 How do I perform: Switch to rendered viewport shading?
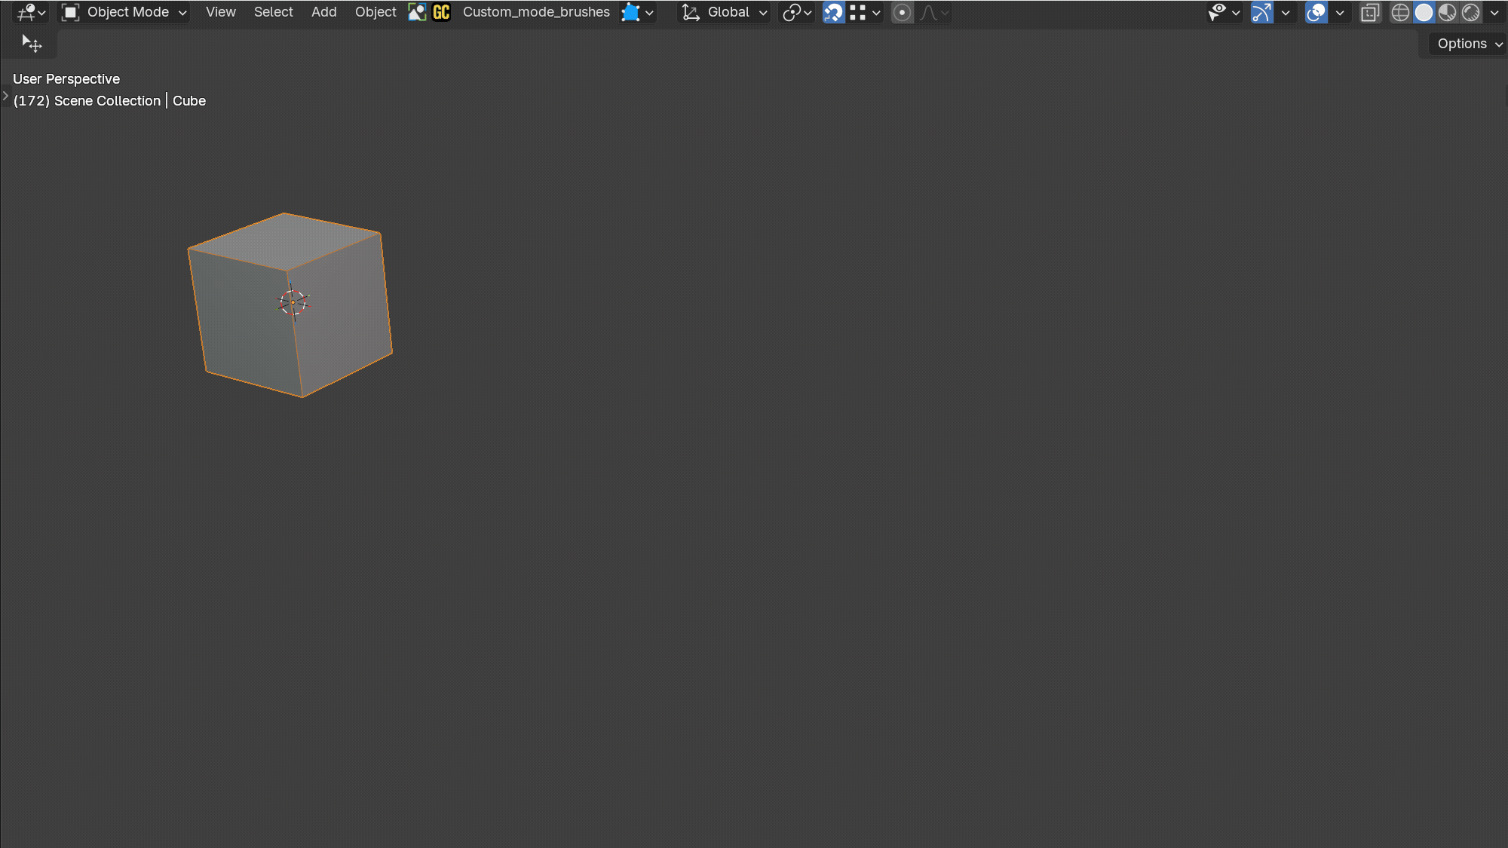pyautogui.click(x=1470, y=12)
